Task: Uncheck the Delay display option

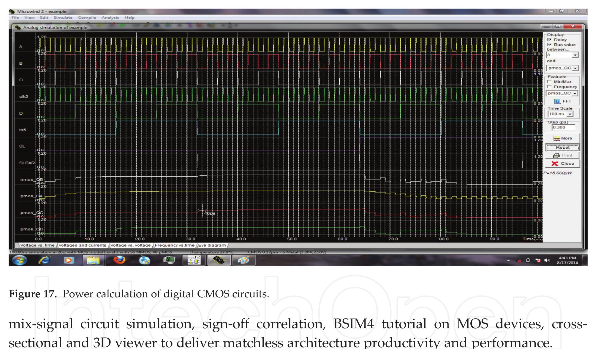Action: 549,39
